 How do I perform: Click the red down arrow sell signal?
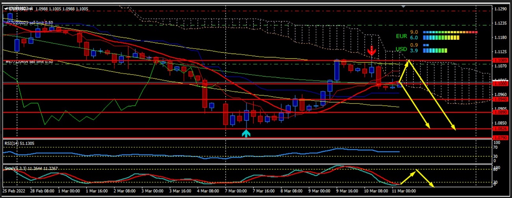click(371, 51)
